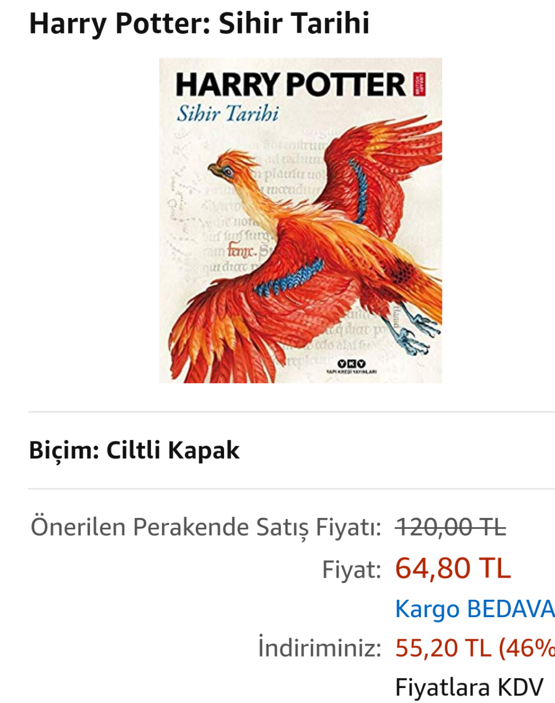Click the red British Library badge on cover
The height and width of the screenshot is (703, 555).
point(419,84)
